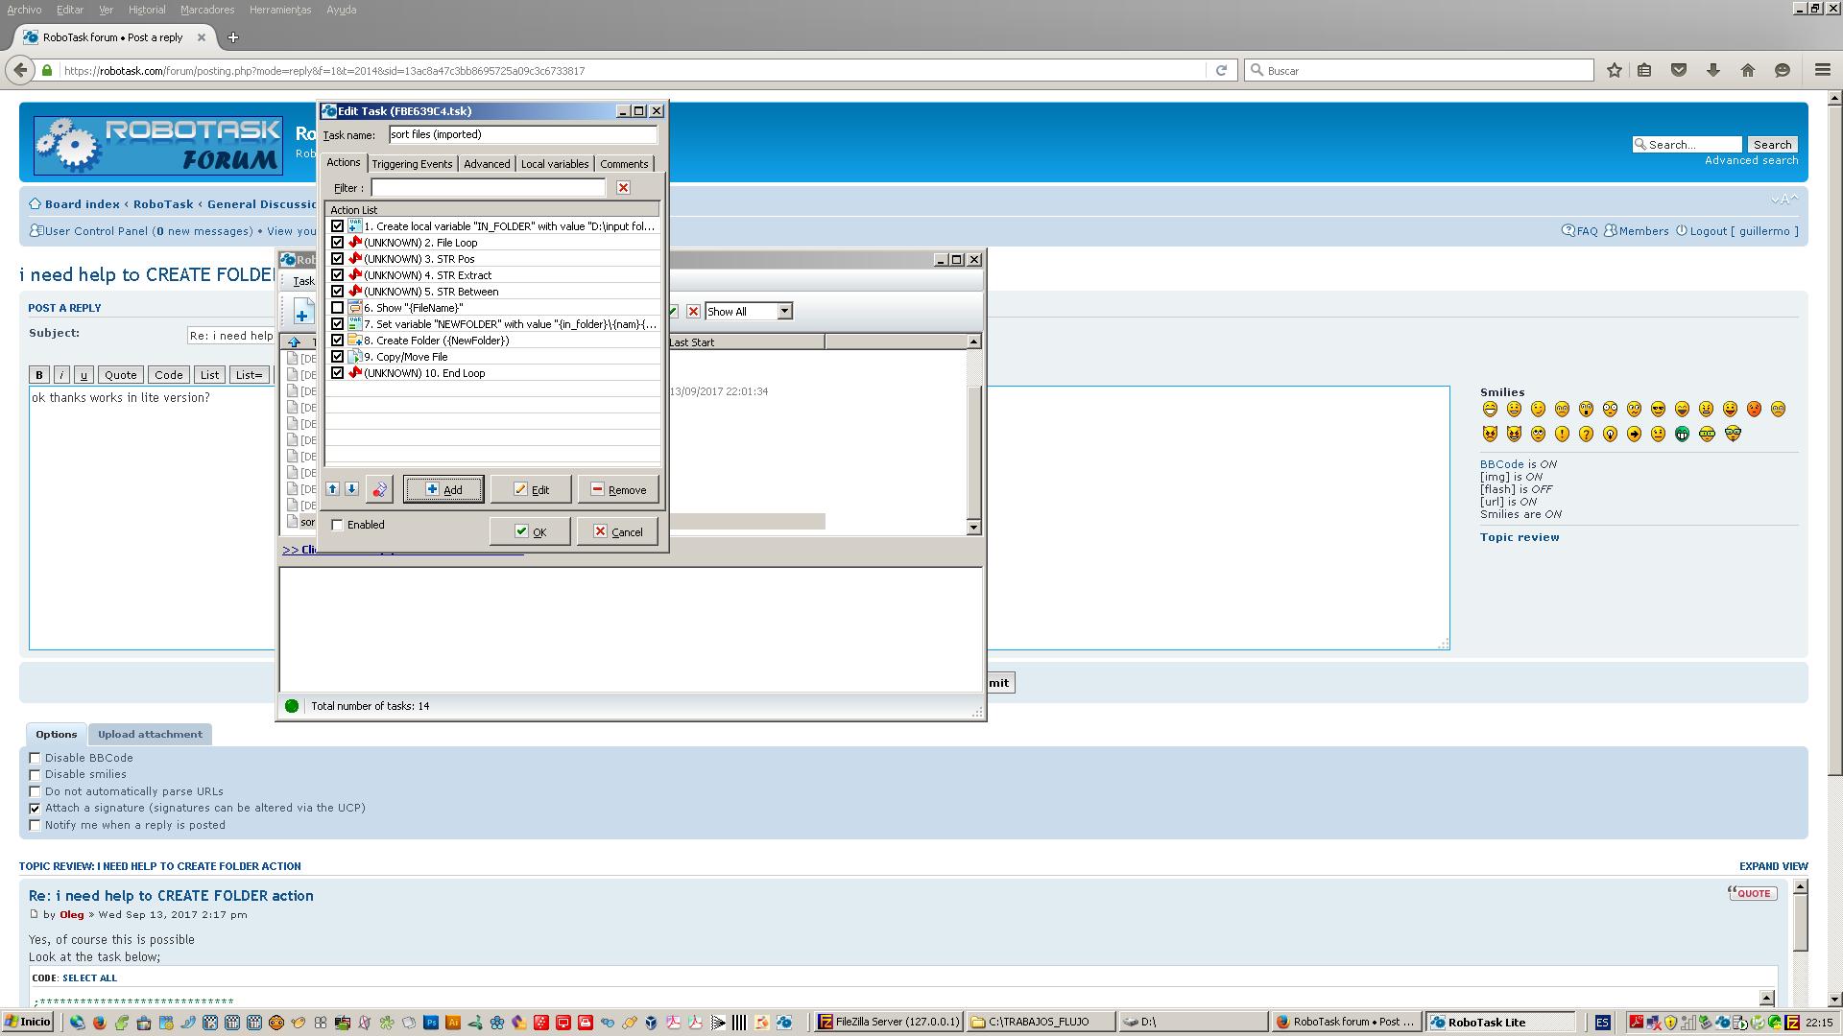Click the copy/duplicate action icon
Screen dimensions: 1843x1036
pos(380,489)
